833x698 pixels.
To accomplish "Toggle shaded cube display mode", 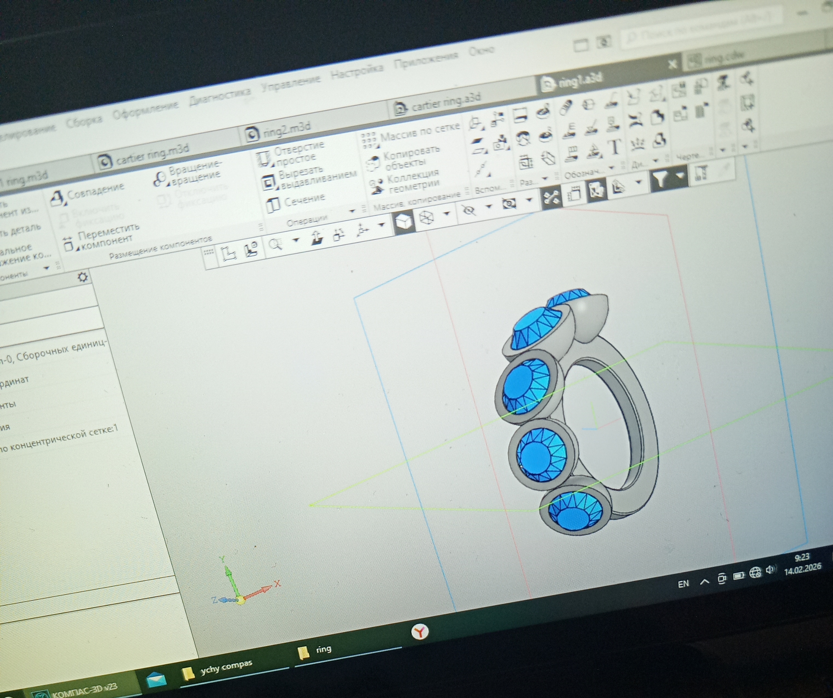I will tap(403, 222).
